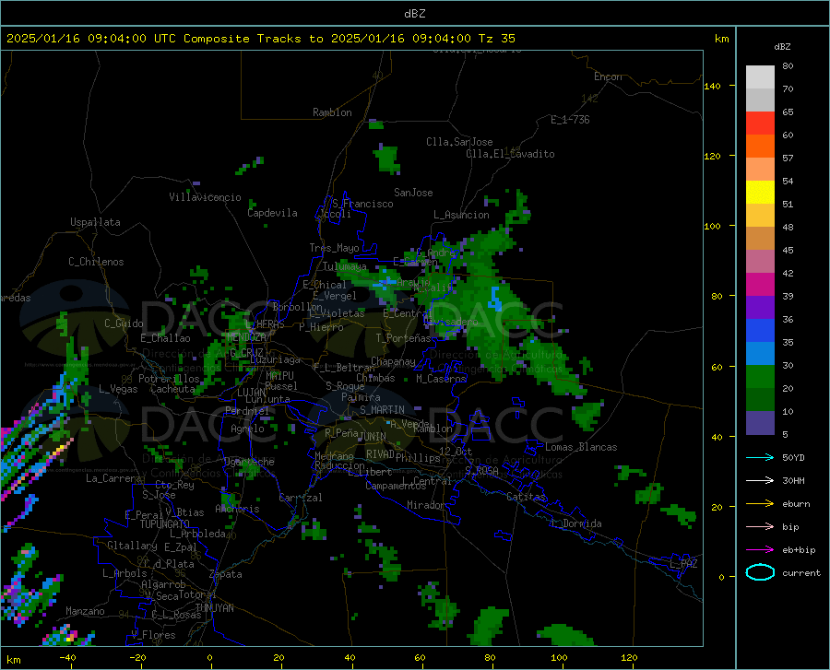Click the E_Challao map label
The width and height of the screenshot is (830, 670).
(x=165, y=338)
